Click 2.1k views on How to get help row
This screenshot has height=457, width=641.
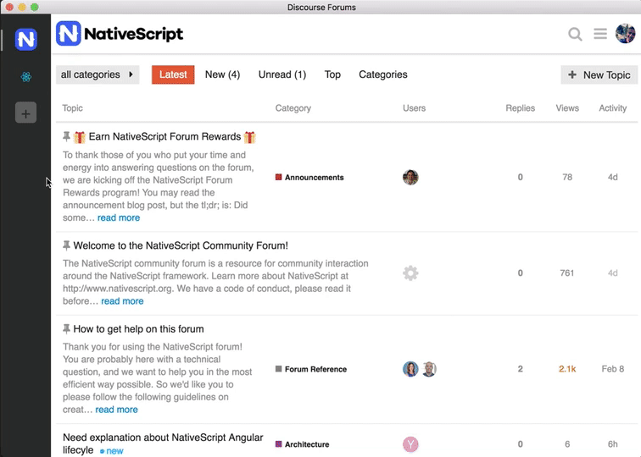pos(567,369)
